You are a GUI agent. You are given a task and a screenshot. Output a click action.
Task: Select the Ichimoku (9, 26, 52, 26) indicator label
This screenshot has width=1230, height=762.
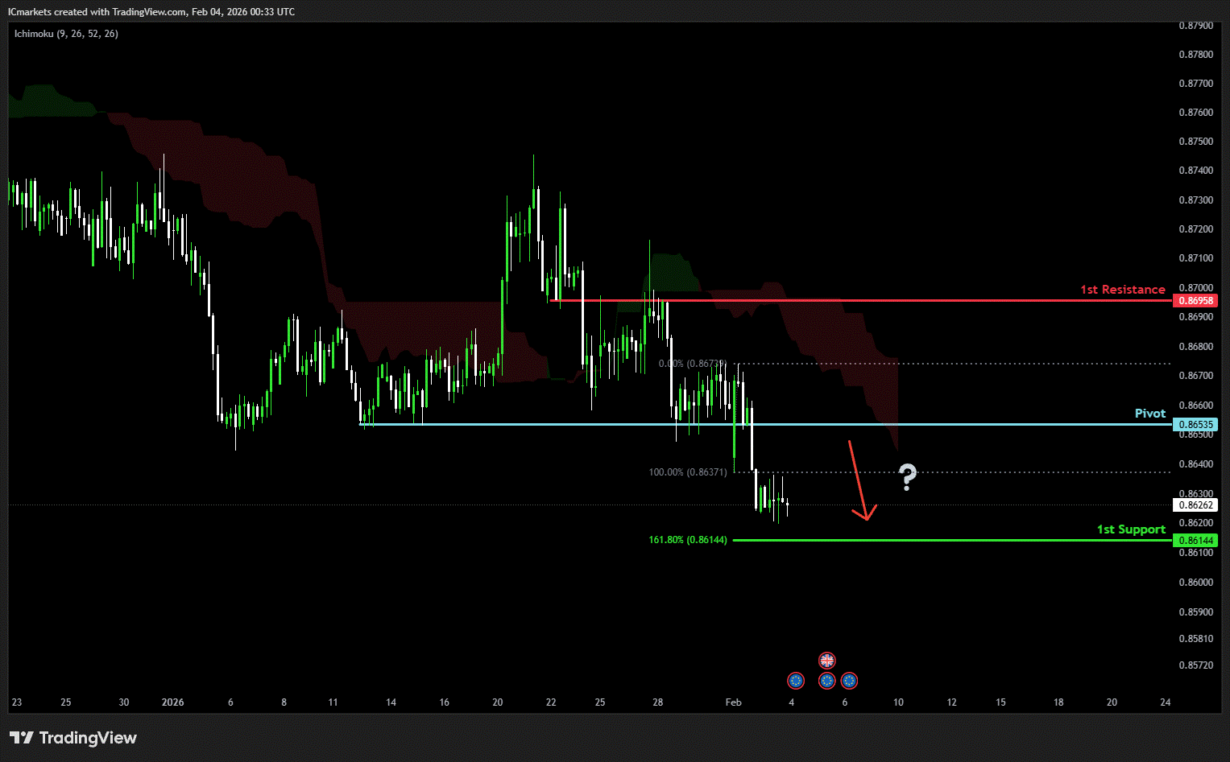coord(66,34)
